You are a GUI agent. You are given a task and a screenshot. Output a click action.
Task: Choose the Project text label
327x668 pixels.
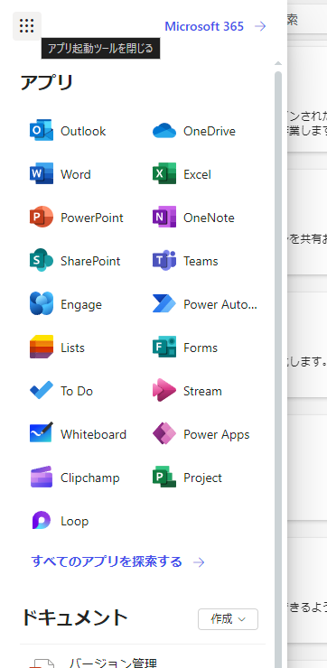tap(202, 478)
